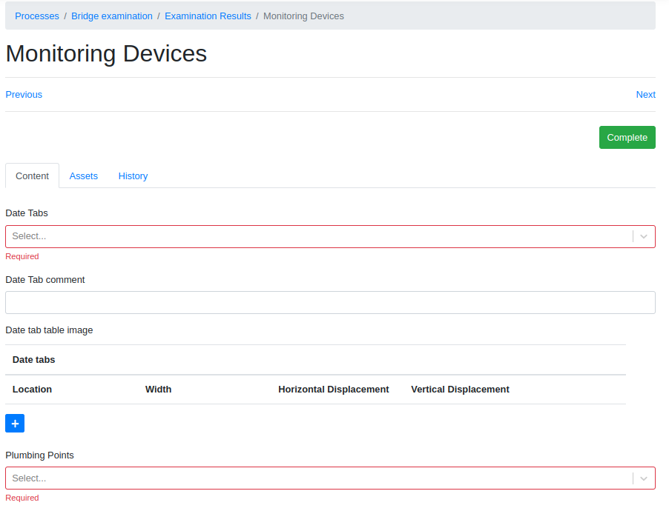Click the Vertical Displacement column header
Viewport: 669px width, 511px height.
click(460, 390)
